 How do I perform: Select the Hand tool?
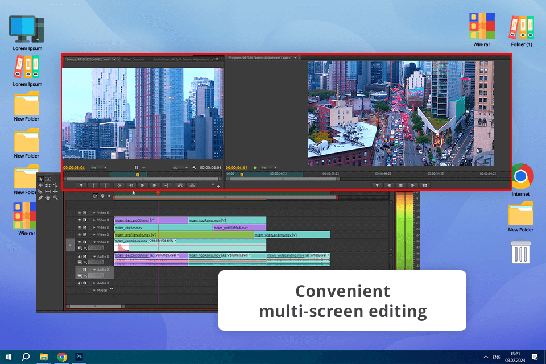tap(48, 198)
